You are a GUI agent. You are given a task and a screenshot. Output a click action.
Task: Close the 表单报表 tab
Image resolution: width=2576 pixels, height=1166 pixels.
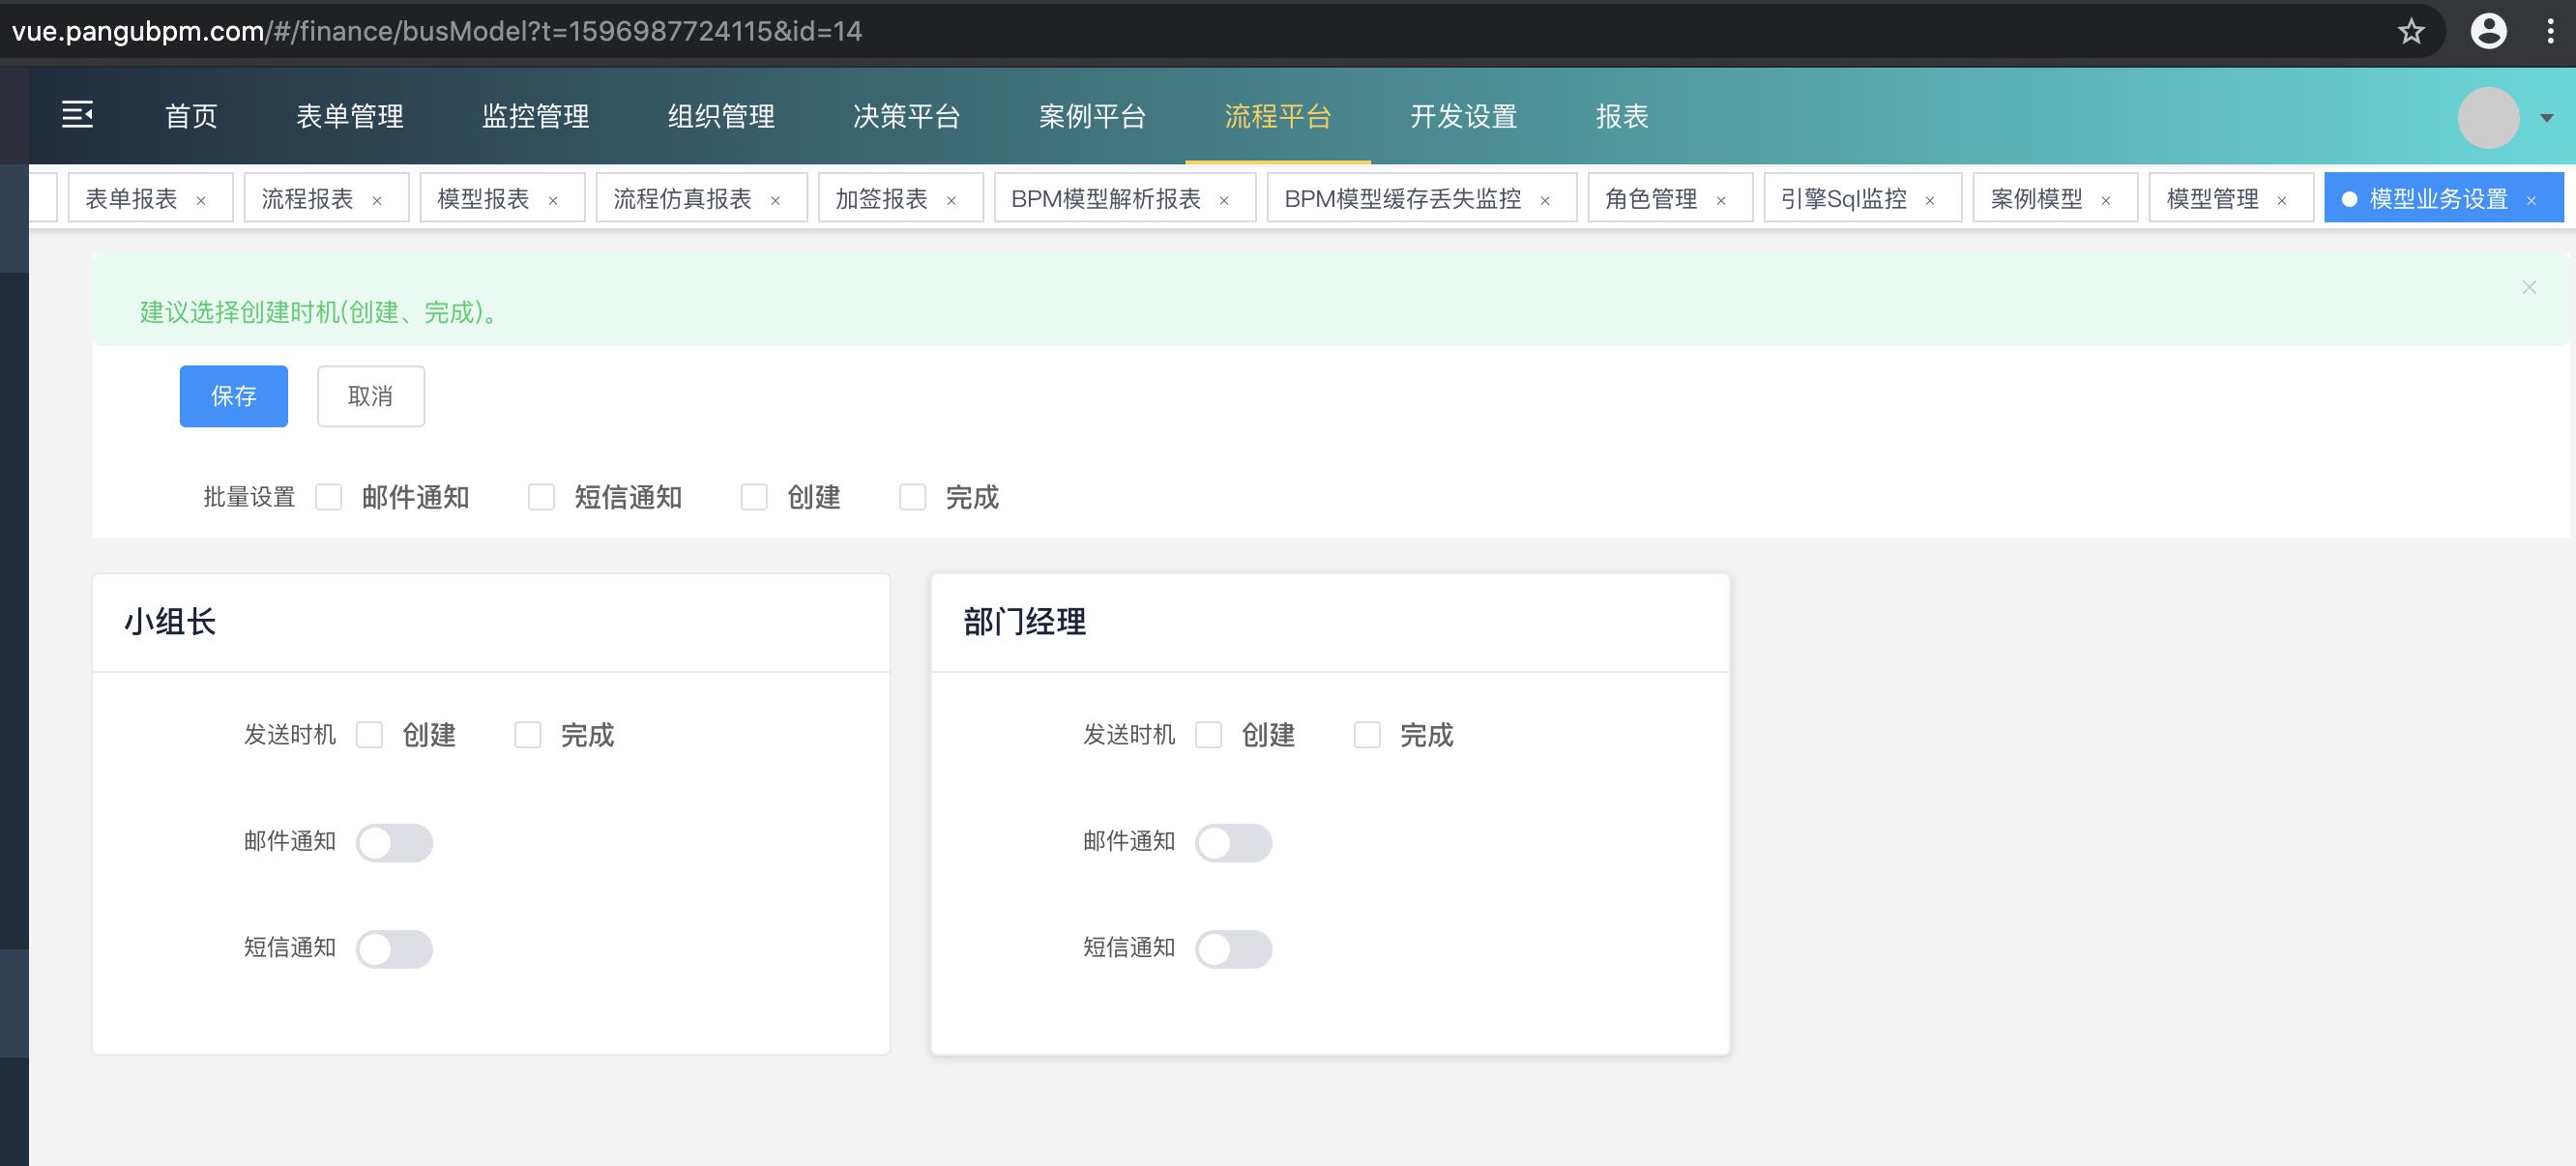[x=201, y=200]
